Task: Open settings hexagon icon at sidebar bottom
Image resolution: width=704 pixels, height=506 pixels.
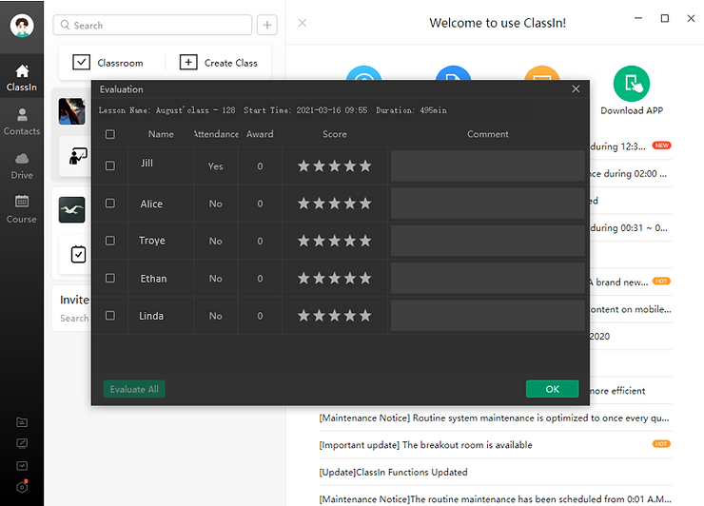Action: (x=22, y=487)
